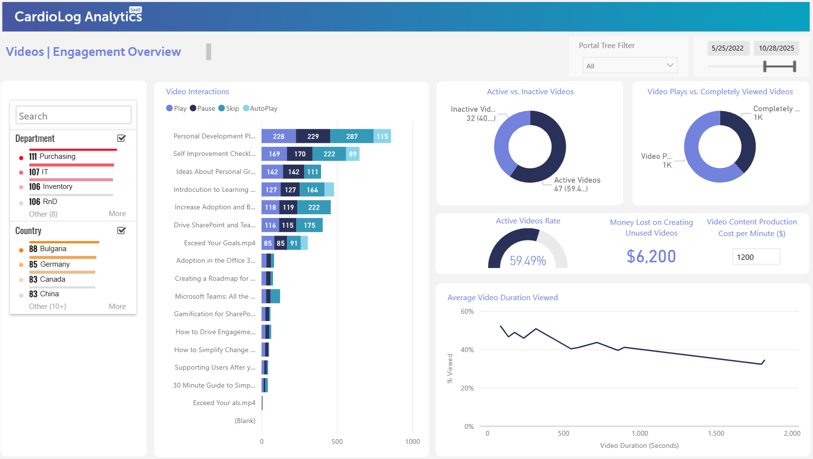Open the Portal Tree Filter dropdown
Screen dimensions: 813x459
click(630, 66)
